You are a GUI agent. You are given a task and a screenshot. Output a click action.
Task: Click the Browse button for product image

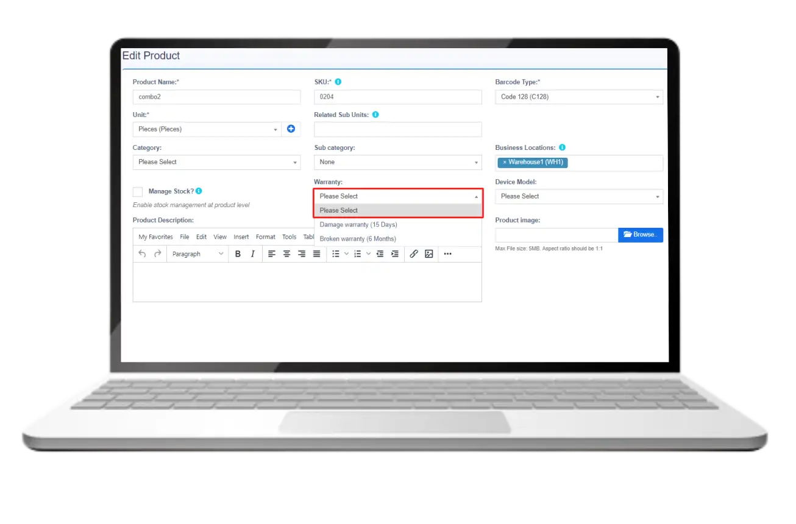640,235
